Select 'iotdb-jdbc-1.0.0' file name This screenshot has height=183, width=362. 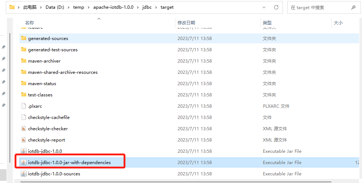(45, 151)
